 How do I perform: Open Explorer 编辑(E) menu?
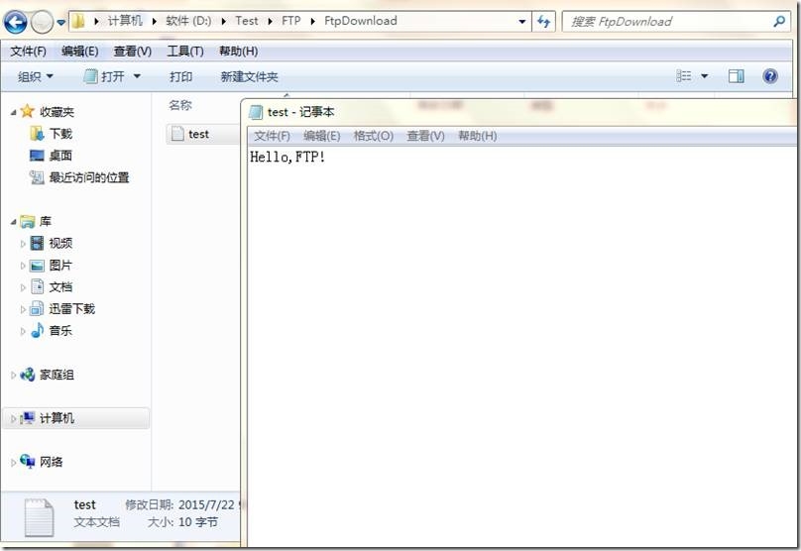(79, 52)
